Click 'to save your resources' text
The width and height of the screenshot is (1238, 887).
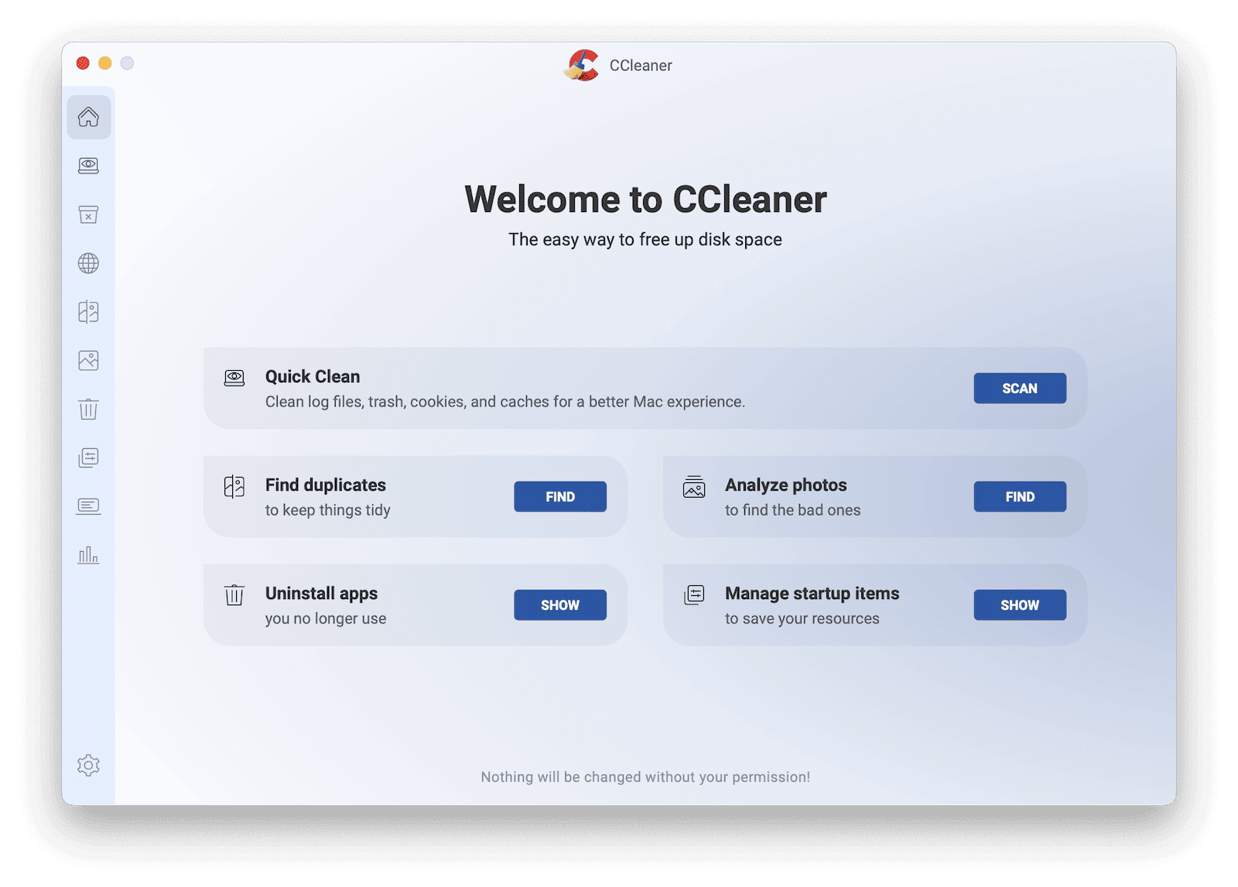click(x=802, y=618)
